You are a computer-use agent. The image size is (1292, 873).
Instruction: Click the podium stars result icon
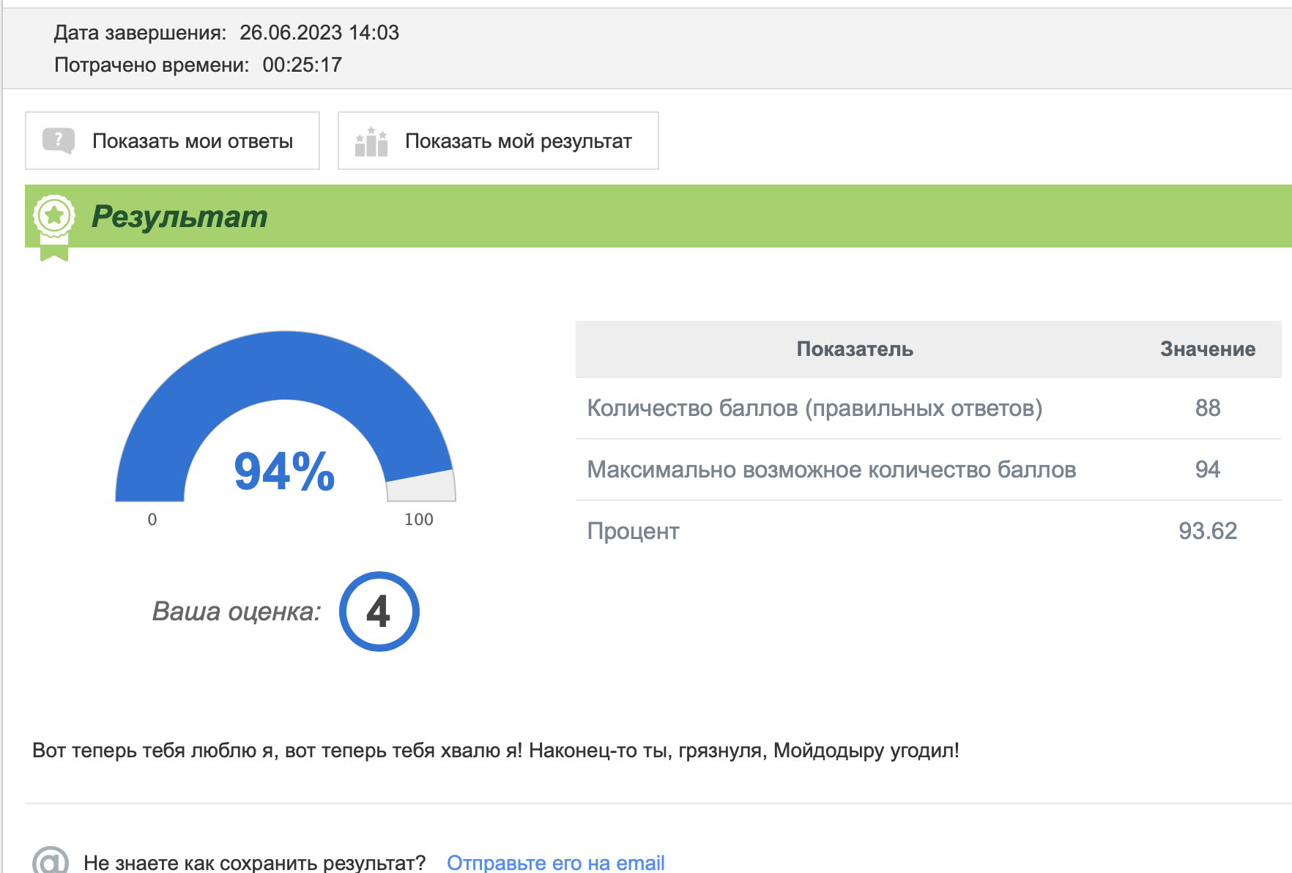coord(371,141)
